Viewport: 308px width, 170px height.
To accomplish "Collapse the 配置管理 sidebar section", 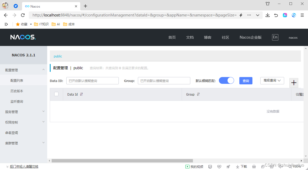I will point(24,70).
